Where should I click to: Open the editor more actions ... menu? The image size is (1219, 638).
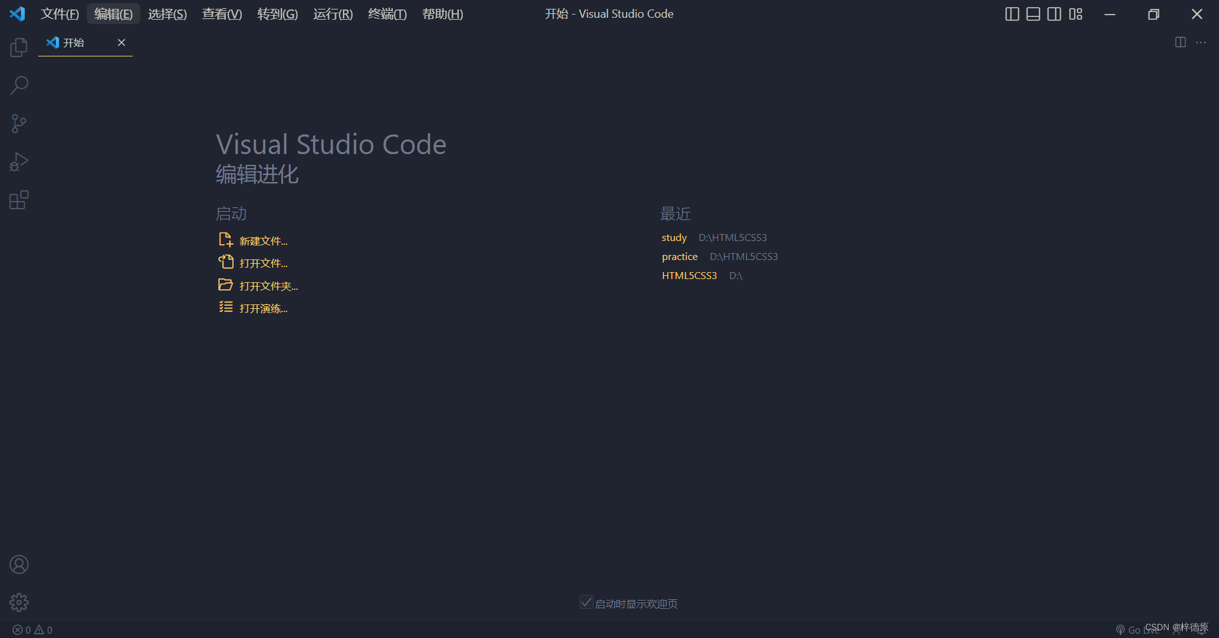[x=1201, y=42]
